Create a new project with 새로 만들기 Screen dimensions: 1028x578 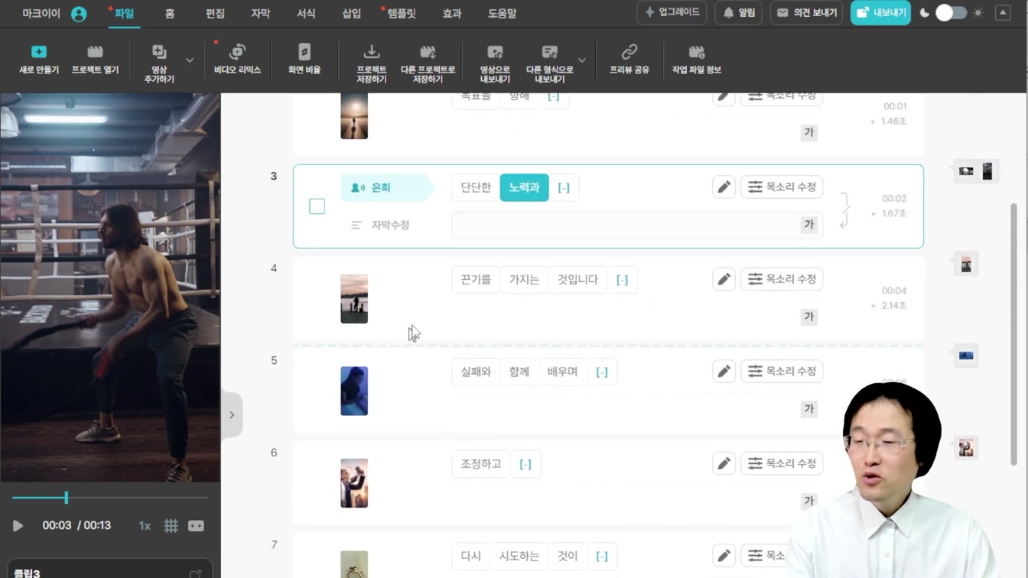[x=39, y=59]
